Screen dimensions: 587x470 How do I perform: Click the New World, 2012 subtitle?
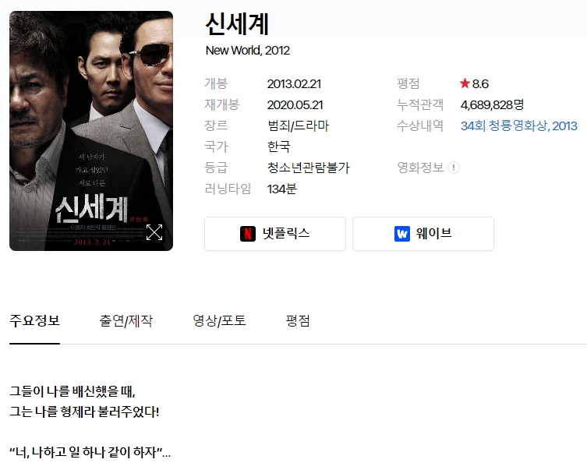[247, 51]
